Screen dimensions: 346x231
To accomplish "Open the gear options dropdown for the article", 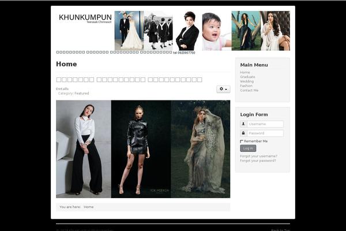I will coord(223,89).
